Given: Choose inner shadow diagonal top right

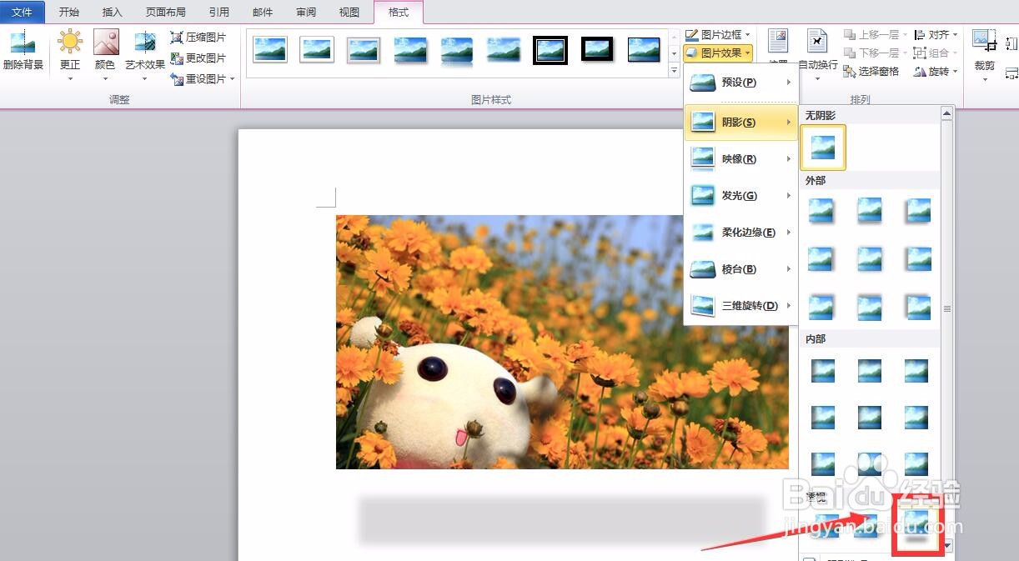Looking at the screenshot, I should pyautogui.click(x=916, y=370).
